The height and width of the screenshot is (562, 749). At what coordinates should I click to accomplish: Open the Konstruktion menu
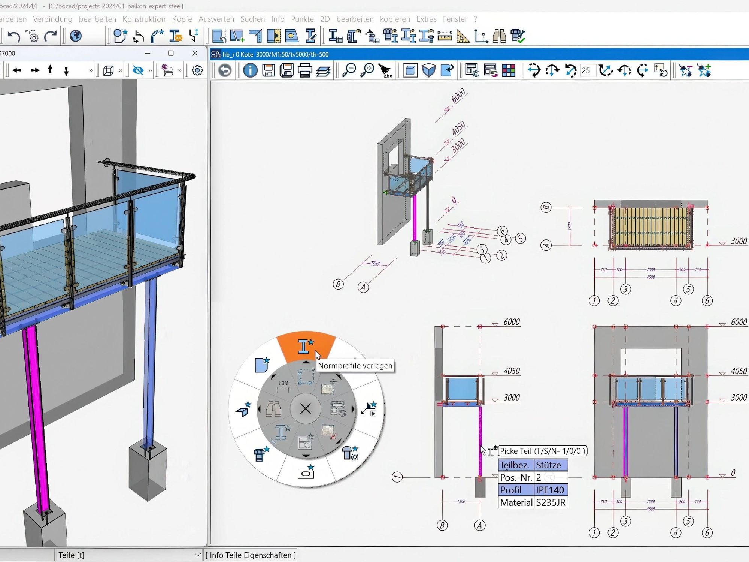144,19
